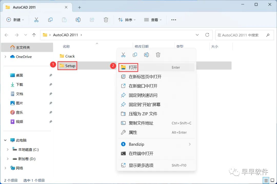
Task: Click the Copy icon in the context menu
Action: (135, 55)
